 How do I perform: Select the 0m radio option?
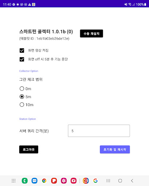click(x=22, y=89)
